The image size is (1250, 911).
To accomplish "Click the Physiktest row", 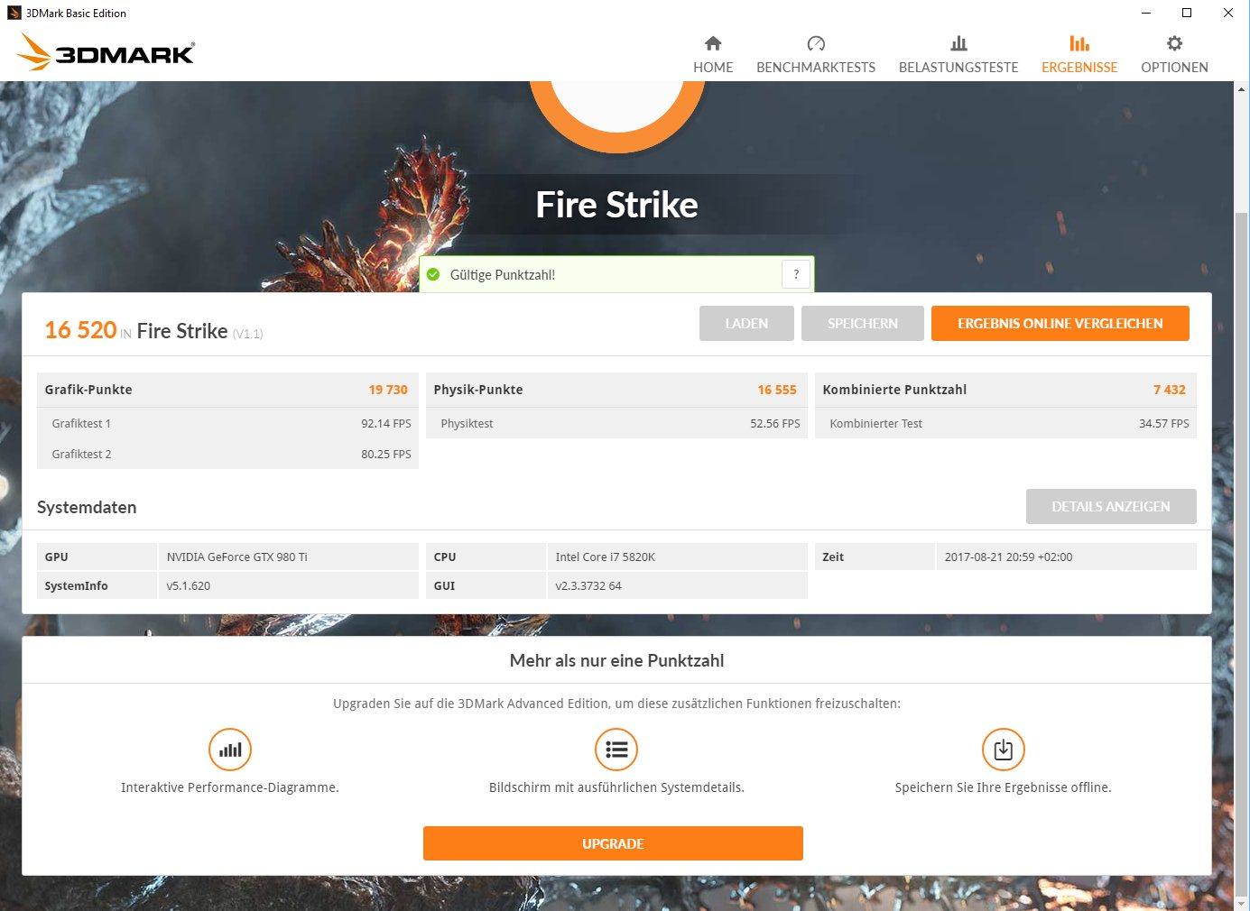I will tap(616, 423).
